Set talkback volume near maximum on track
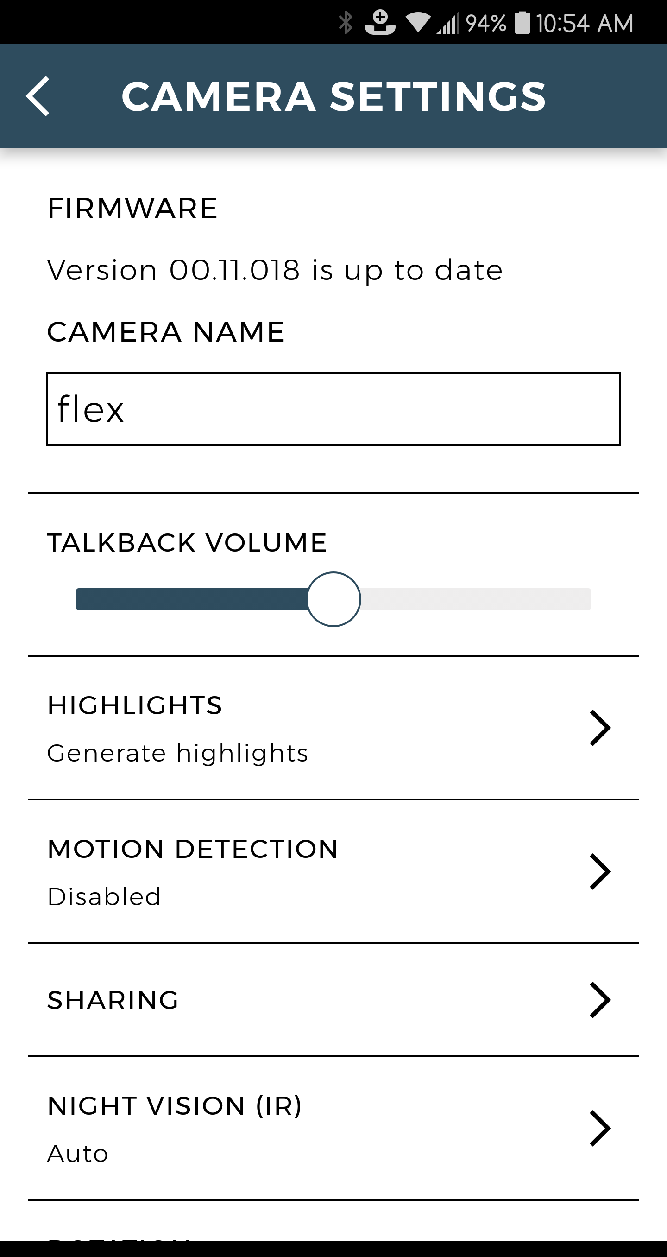Image resolution: width=667 pixels, height=1257 pixels. click(x=575, y=599)
